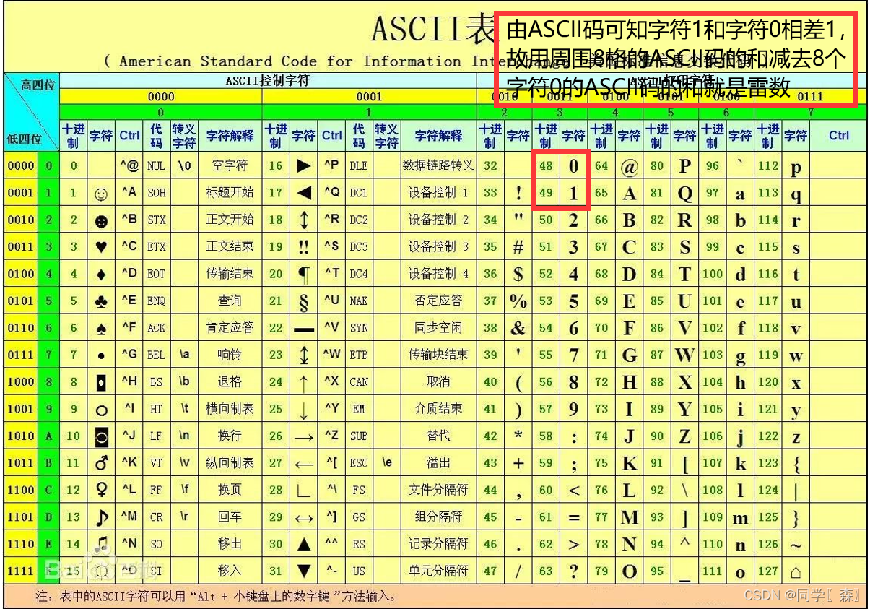This screenshot has width=870, height=609.
Task: Select the club suit symbol
Action: [x=102, y=301]
